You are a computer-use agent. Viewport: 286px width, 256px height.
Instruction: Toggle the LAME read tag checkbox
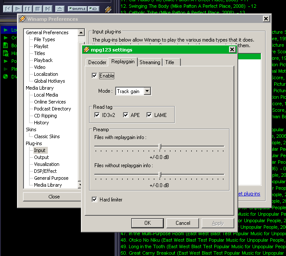pyautogui.click(x=149, y=115)
